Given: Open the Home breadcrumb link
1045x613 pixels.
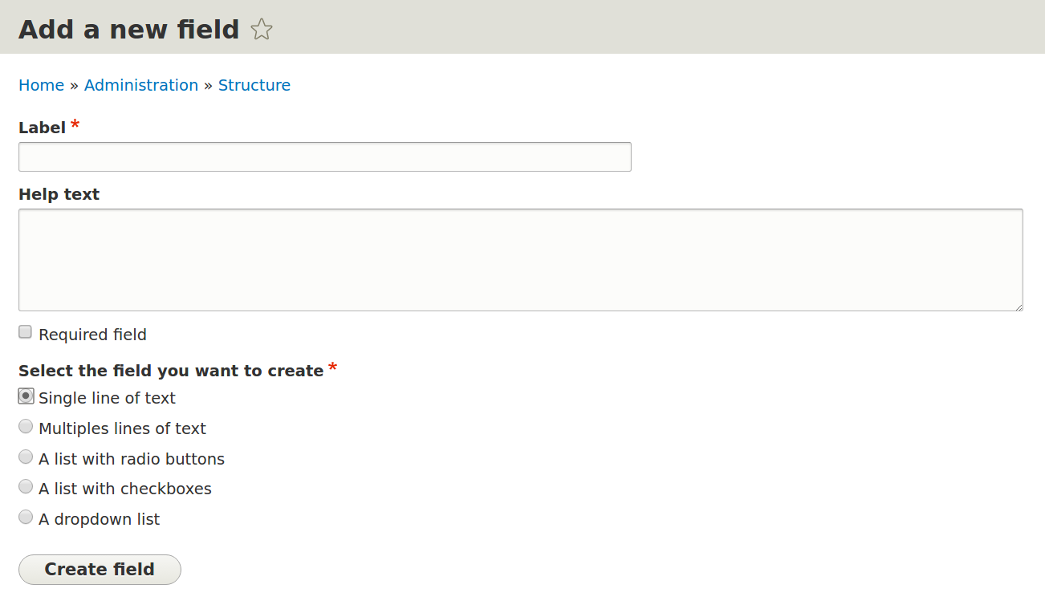Looking at the screenshot, I should pyautogui.click(x=41, y=85).
